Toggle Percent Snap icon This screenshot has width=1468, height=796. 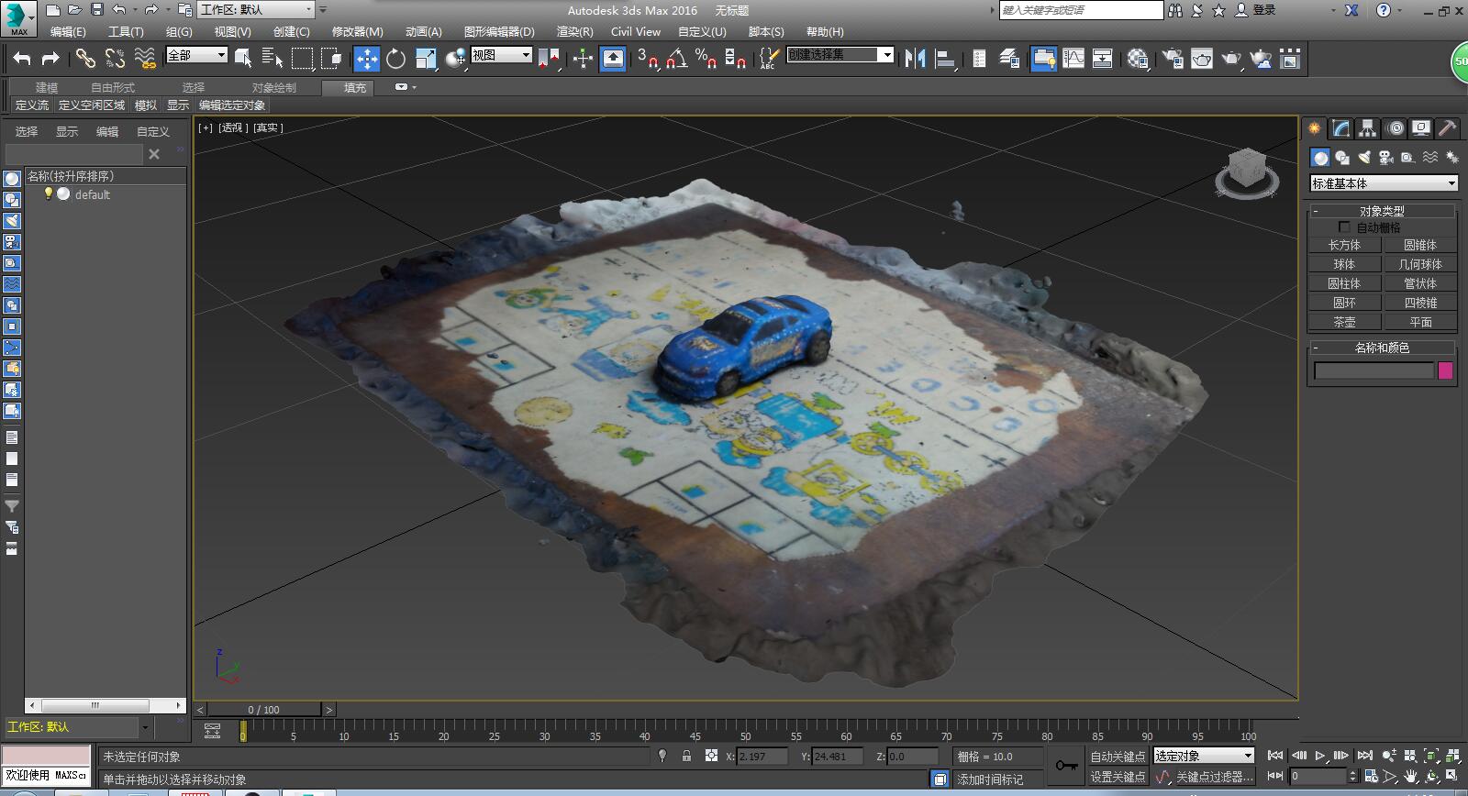(x=705, y=59)
